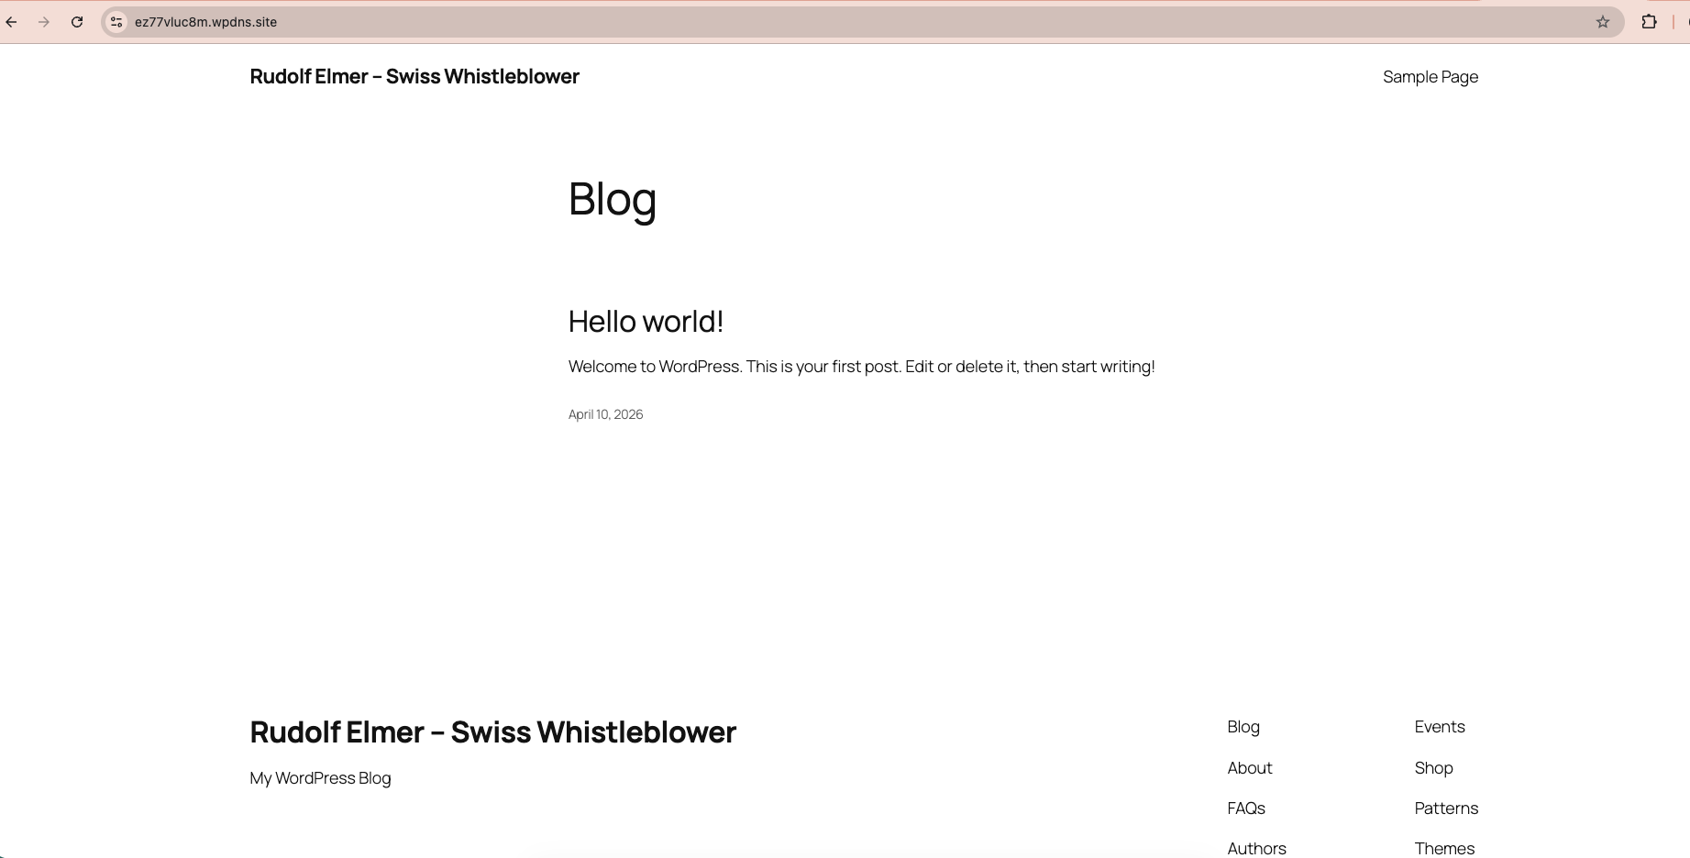Reload the current page

pos(77,22)
